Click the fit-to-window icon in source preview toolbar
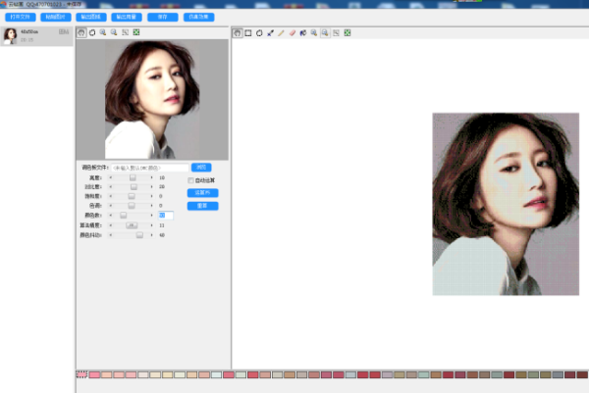The height and width of the screenshot is (393, 589). [x=125, y=32]
